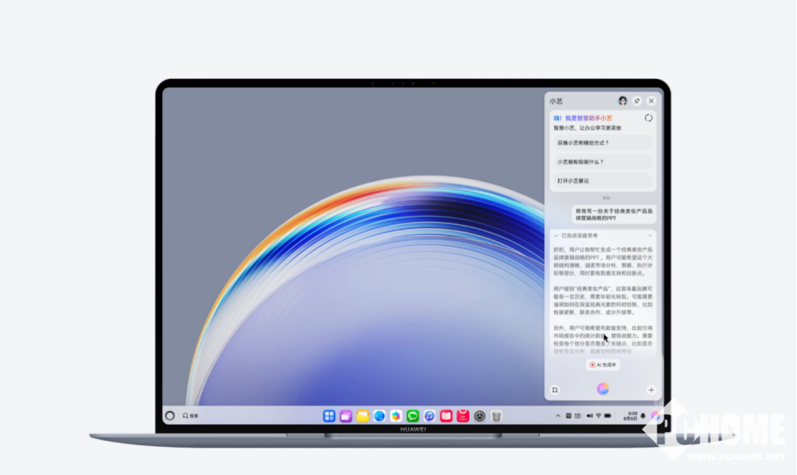Collapse the '已完成深度思考' section
The image size is (797, 475).
(x=650, y=235)
